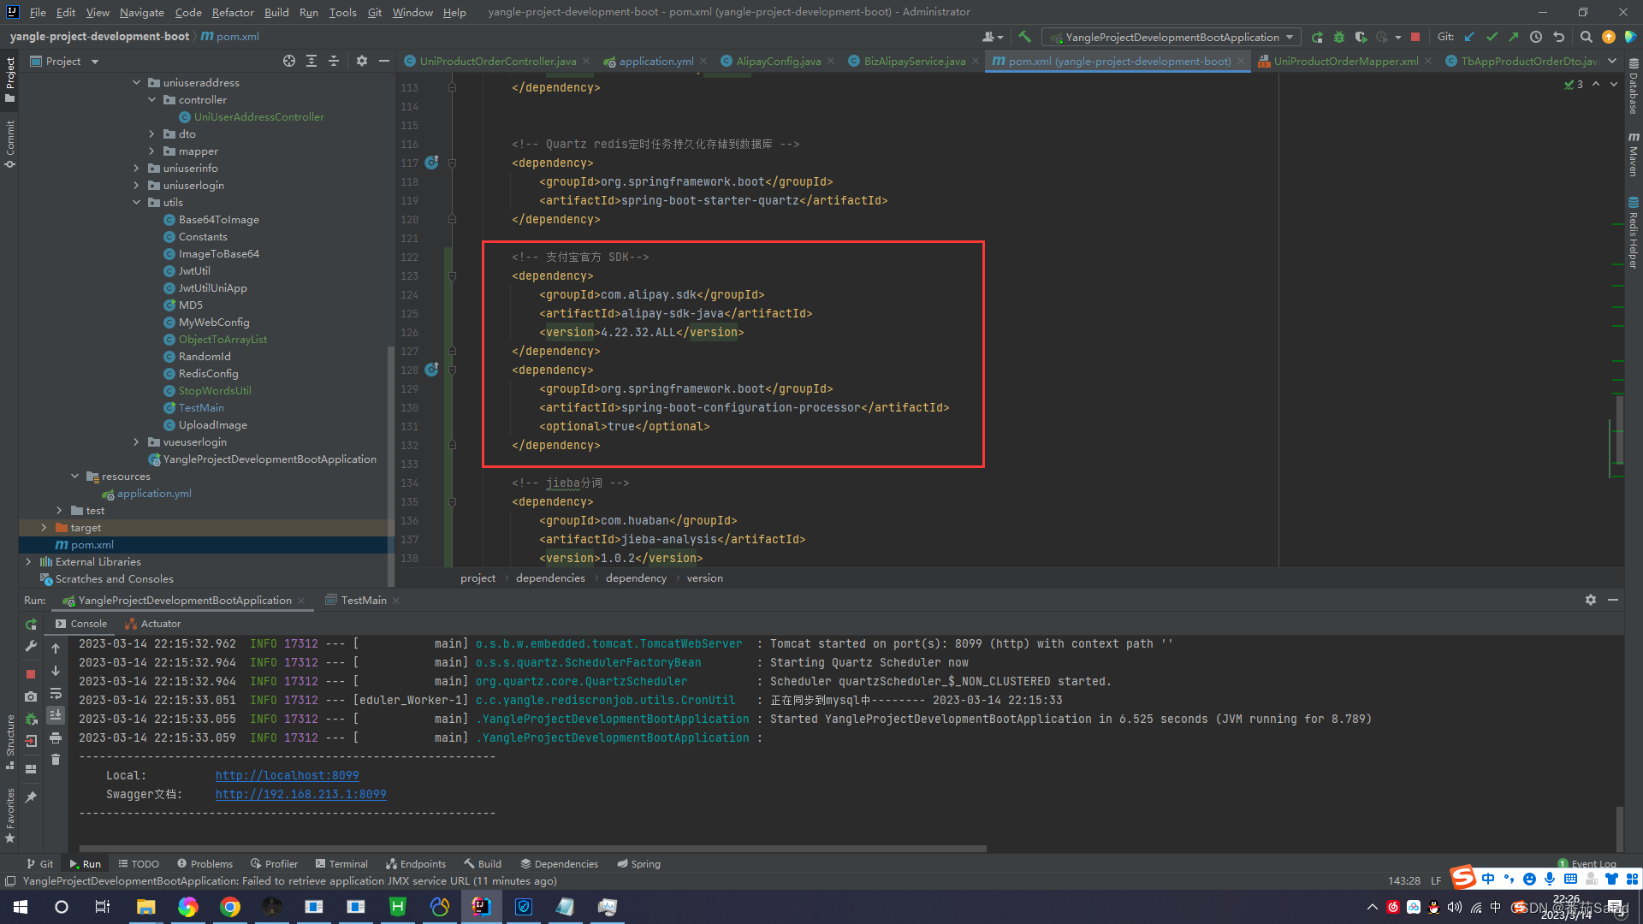Viewport: 1643px width, 924px height.
Task: Clear console with the trash icon
Action: point(56,760)
